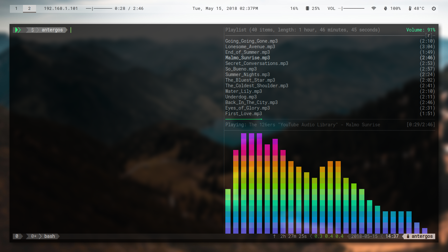Click the shortest visualizer bar at the far right
Viewport: 448px width, 252px height.
coord(425,231)
